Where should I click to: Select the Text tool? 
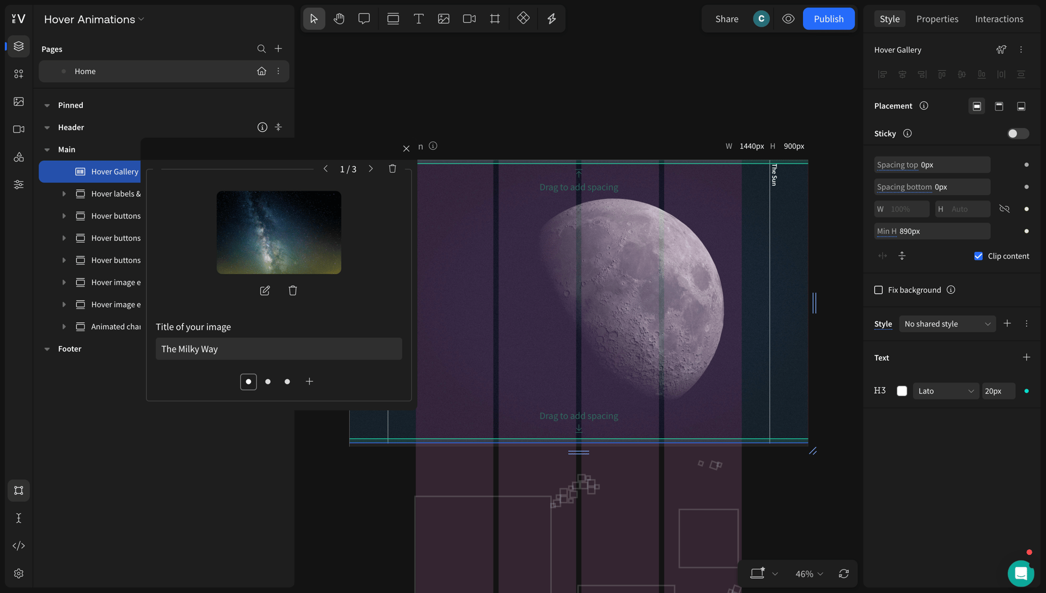(x=418, y=19)
